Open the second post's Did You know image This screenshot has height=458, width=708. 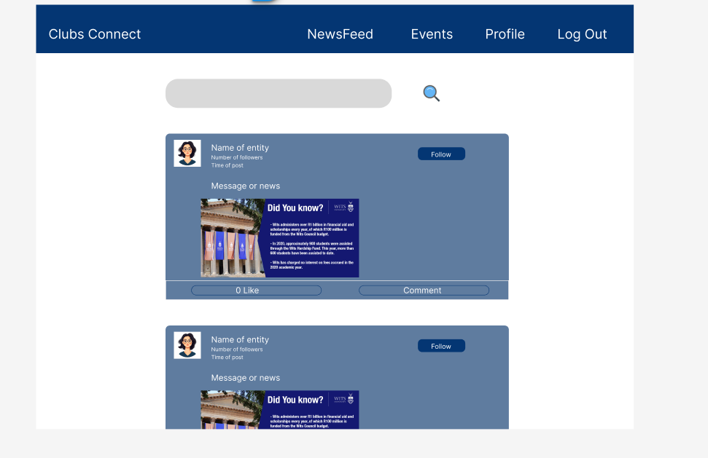[279, 410]
